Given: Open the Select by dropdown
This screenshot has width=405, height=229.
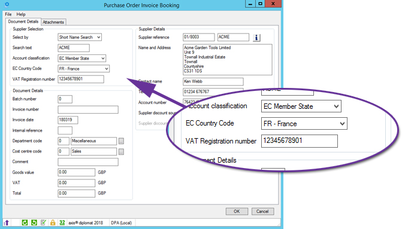Looking at the screenshot, I should click(80, 38).
